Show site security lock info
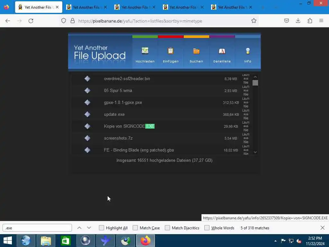 (x=73, y=21)
